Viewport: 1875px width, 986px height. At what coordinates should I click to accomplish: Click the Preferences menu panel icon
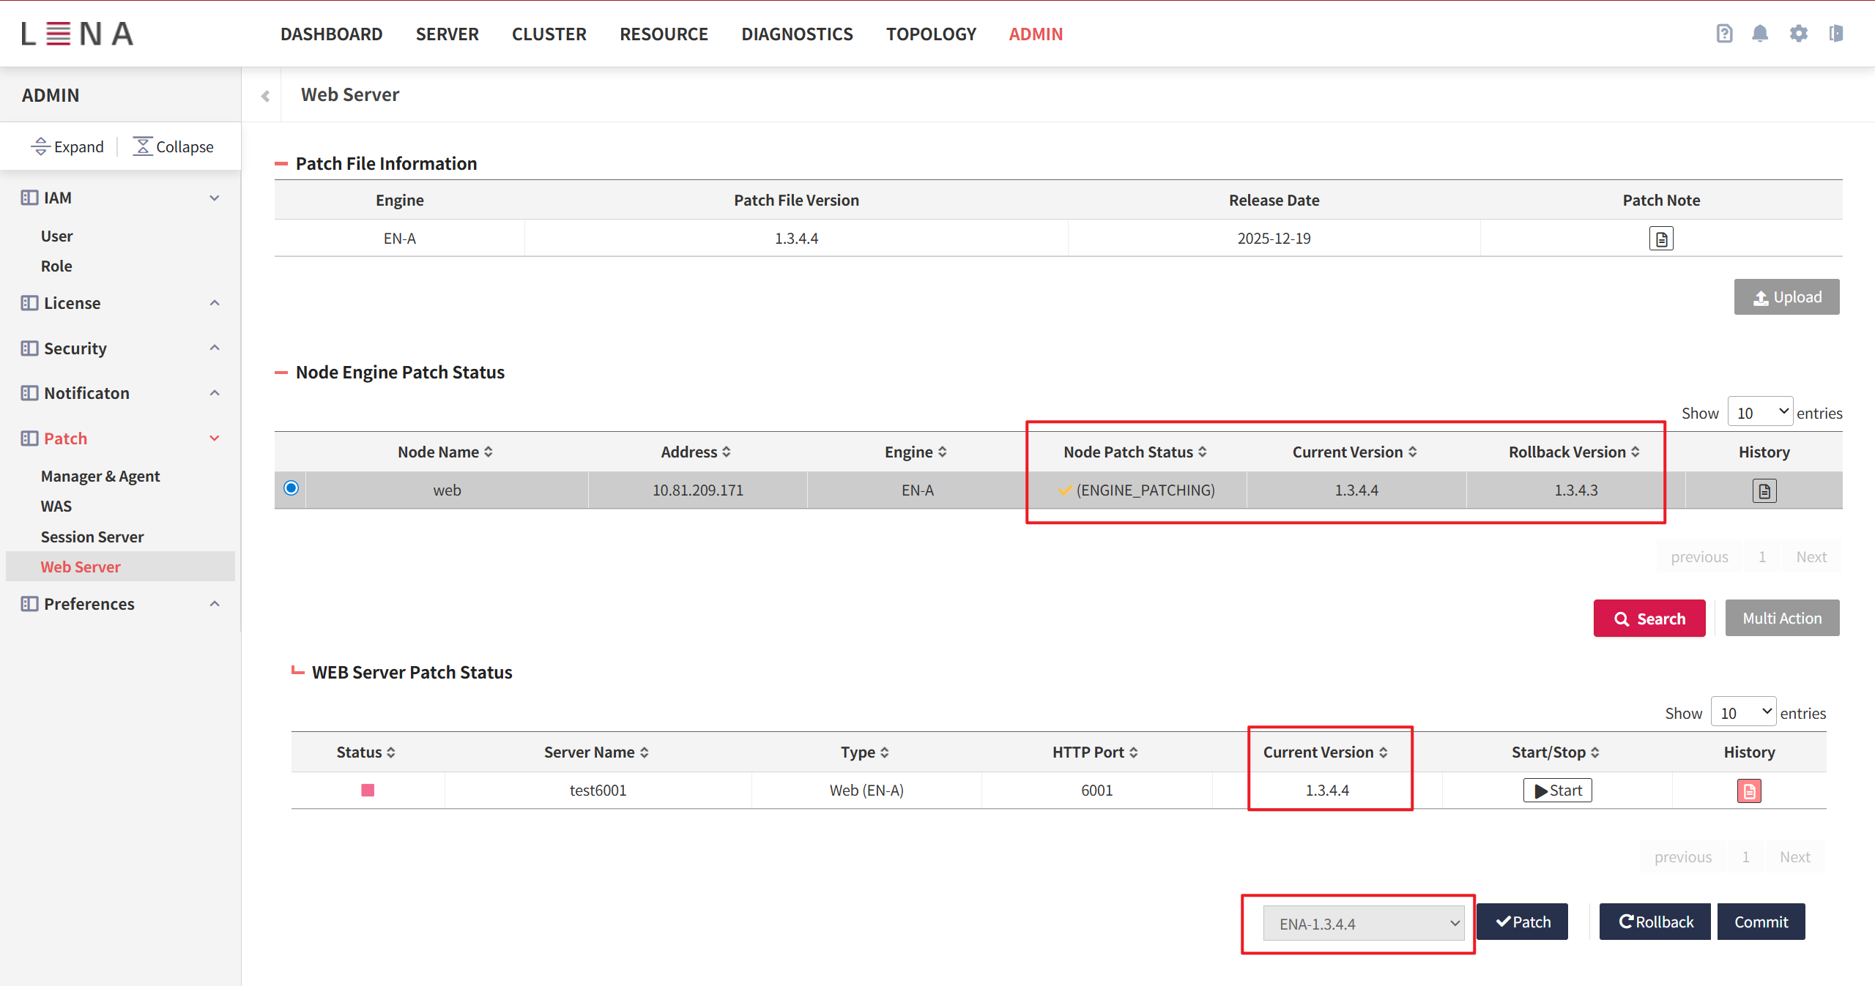point(29,604)
